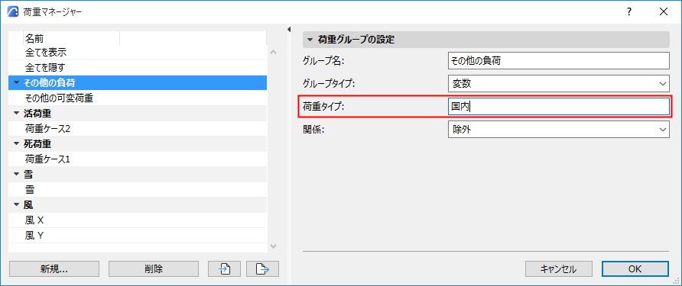The image size is (682, 286).
Task: Open the 関係 dropdown
Action: point(558,130)
